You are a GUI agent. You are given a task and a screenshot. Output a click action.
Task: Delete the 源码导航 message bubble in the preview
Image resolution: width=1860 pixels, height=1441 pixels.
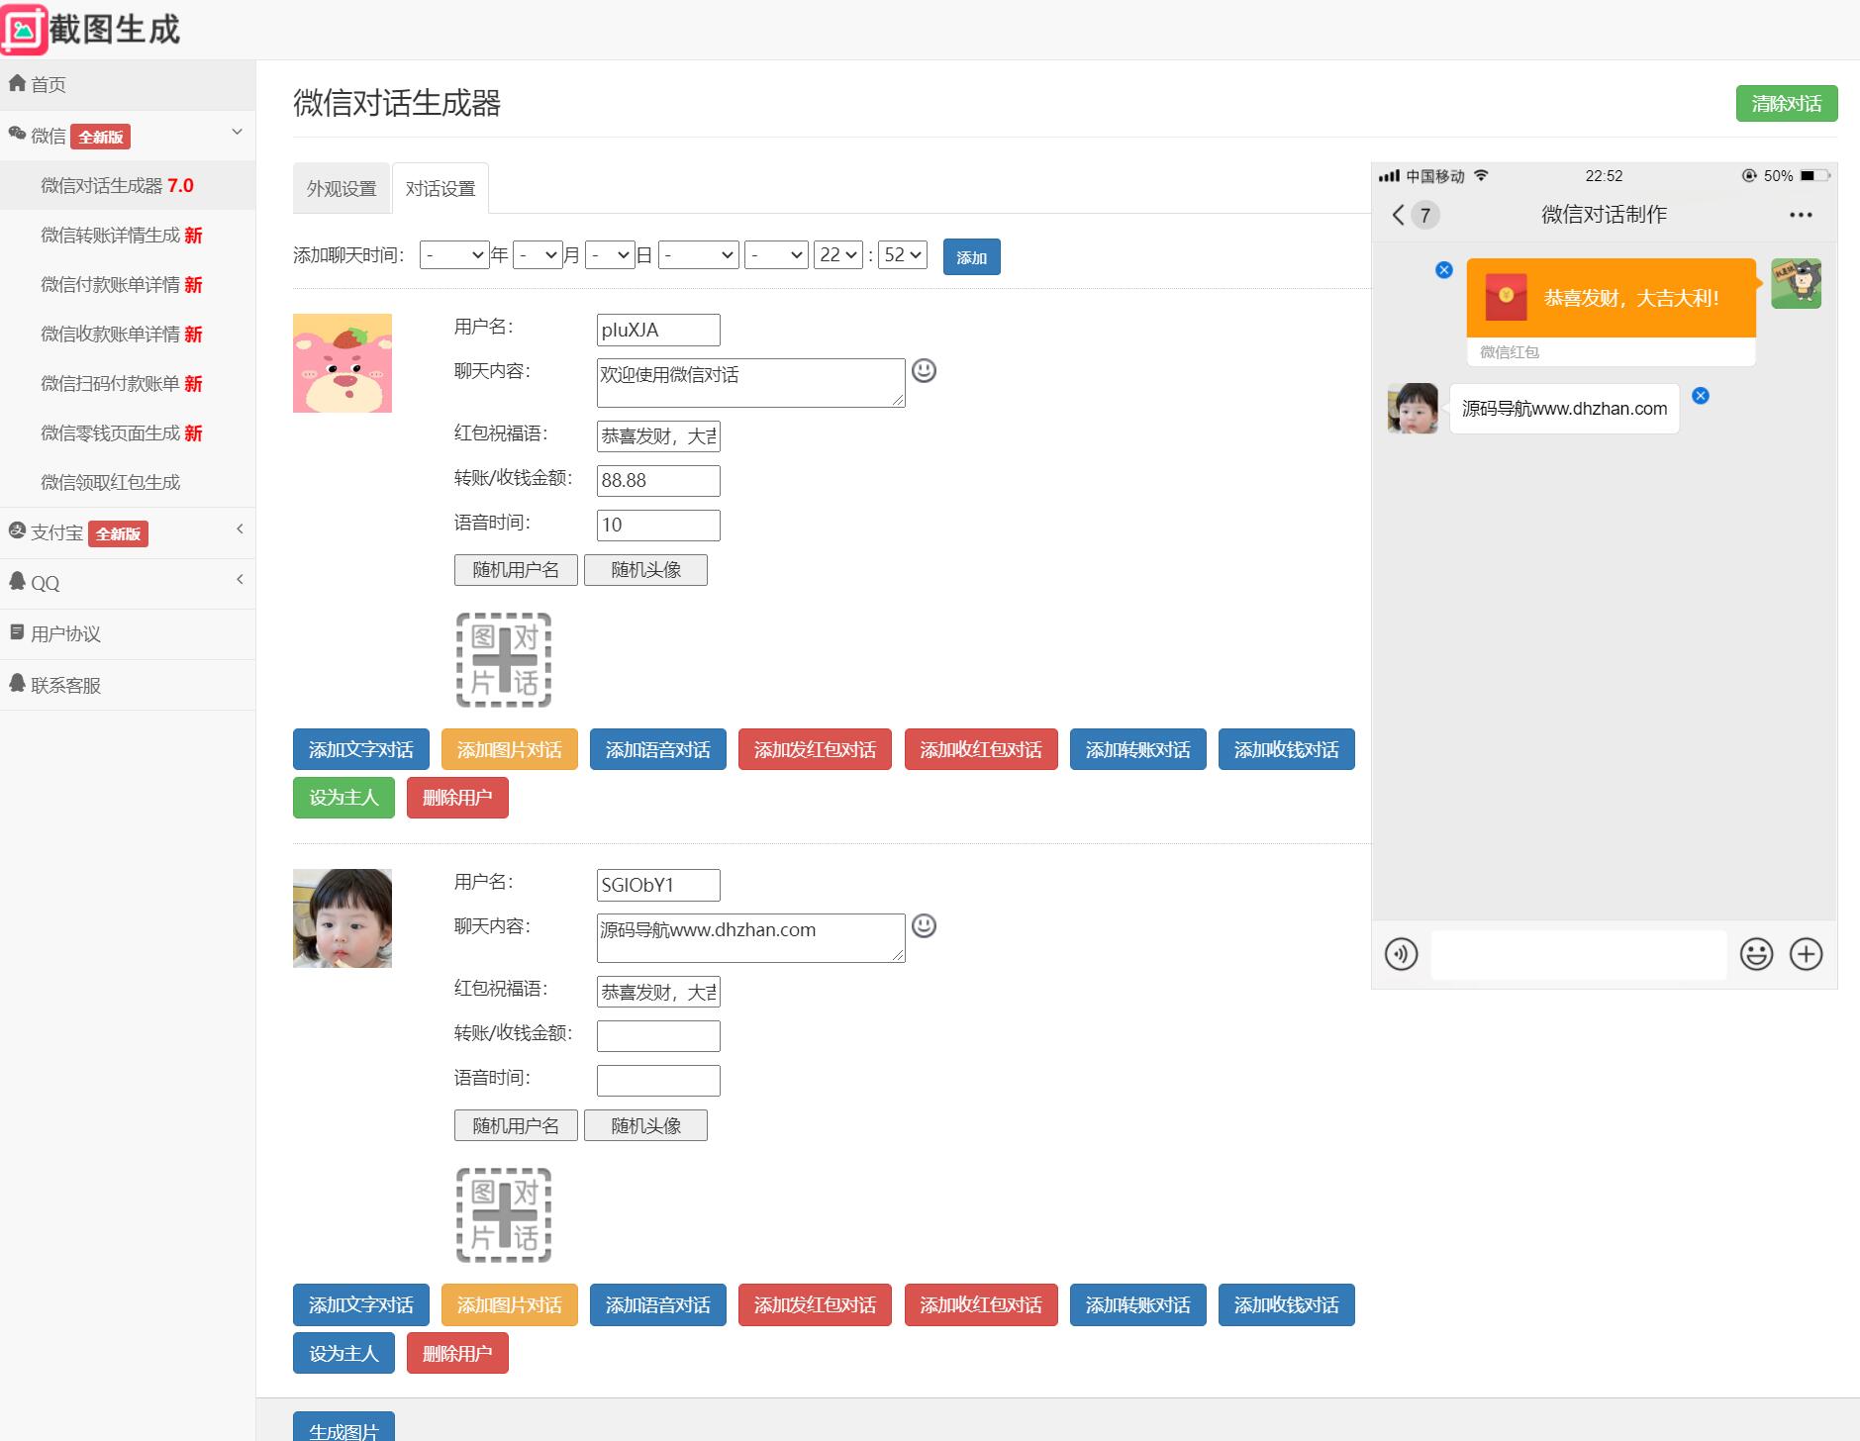[x=1701, y=396]
